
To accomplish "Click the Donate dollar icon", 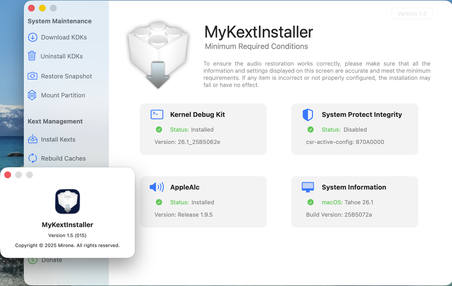I will [x=33, y=260].
